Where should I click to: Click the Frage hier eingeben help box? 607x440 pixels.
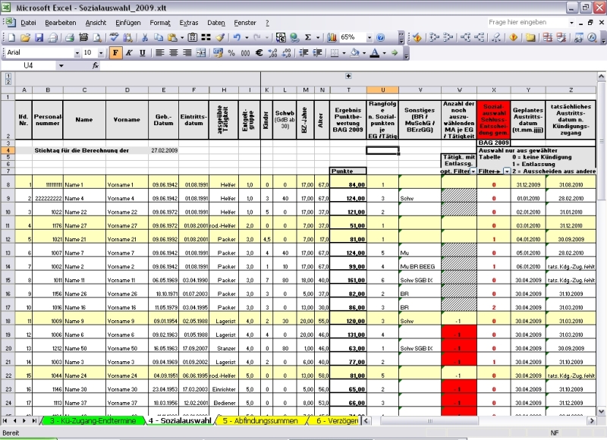530,23
